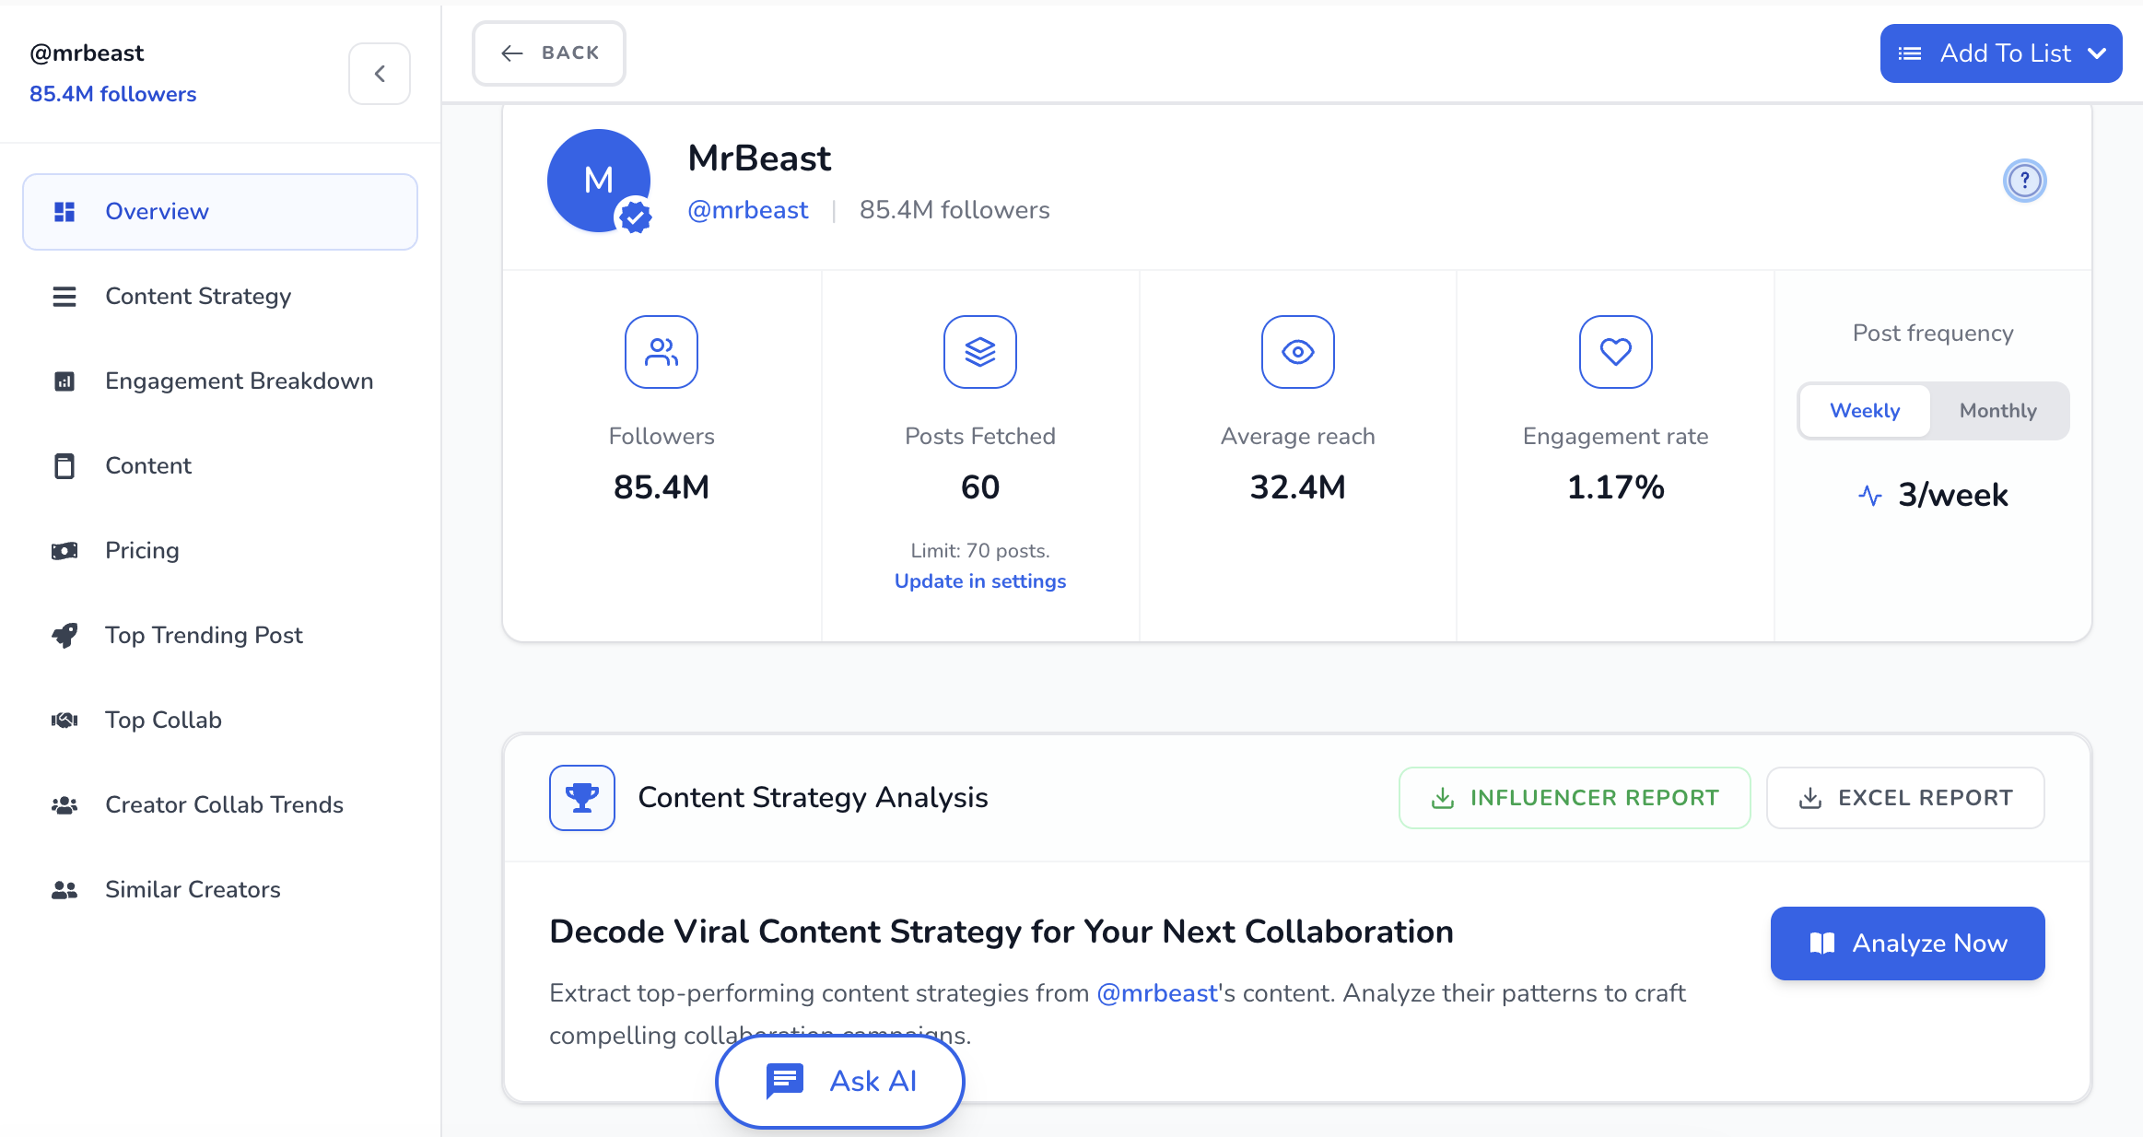Viewport: 2143px width, 1137px height.
Task: Click the 32.4M average reach value
Action: tap(1298, 487)
